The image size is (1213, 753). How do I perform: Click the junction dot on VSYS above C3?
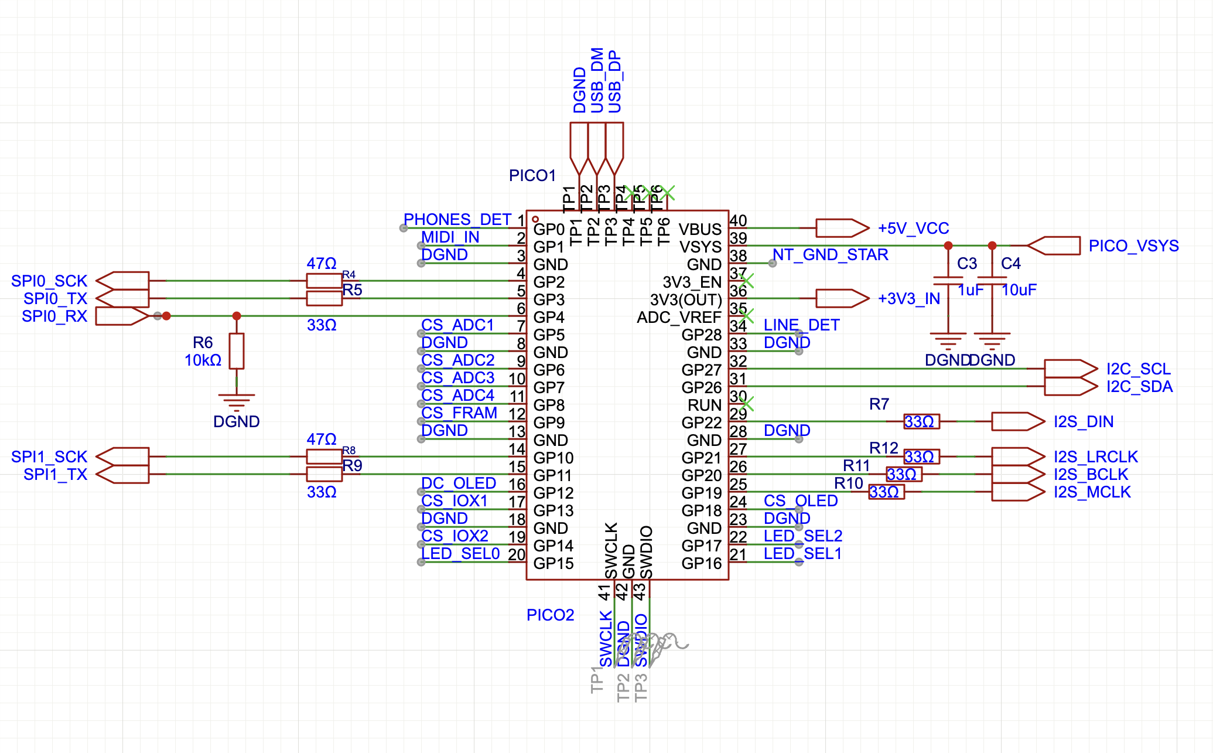[x=948, y=246]
